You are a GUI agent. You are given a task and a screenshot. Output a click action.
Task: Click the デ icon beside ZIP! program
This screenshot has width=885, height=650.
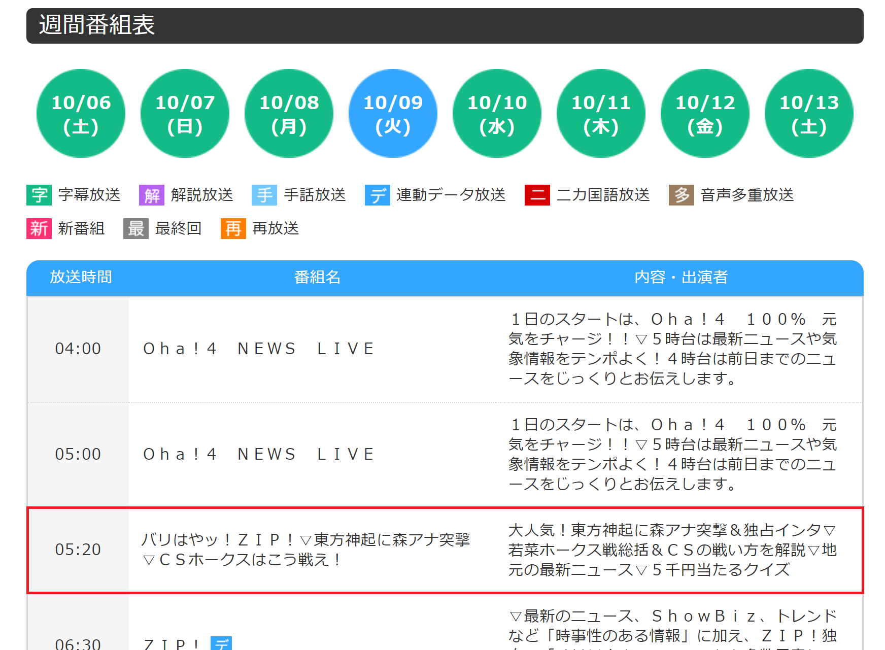coord(221,643)
